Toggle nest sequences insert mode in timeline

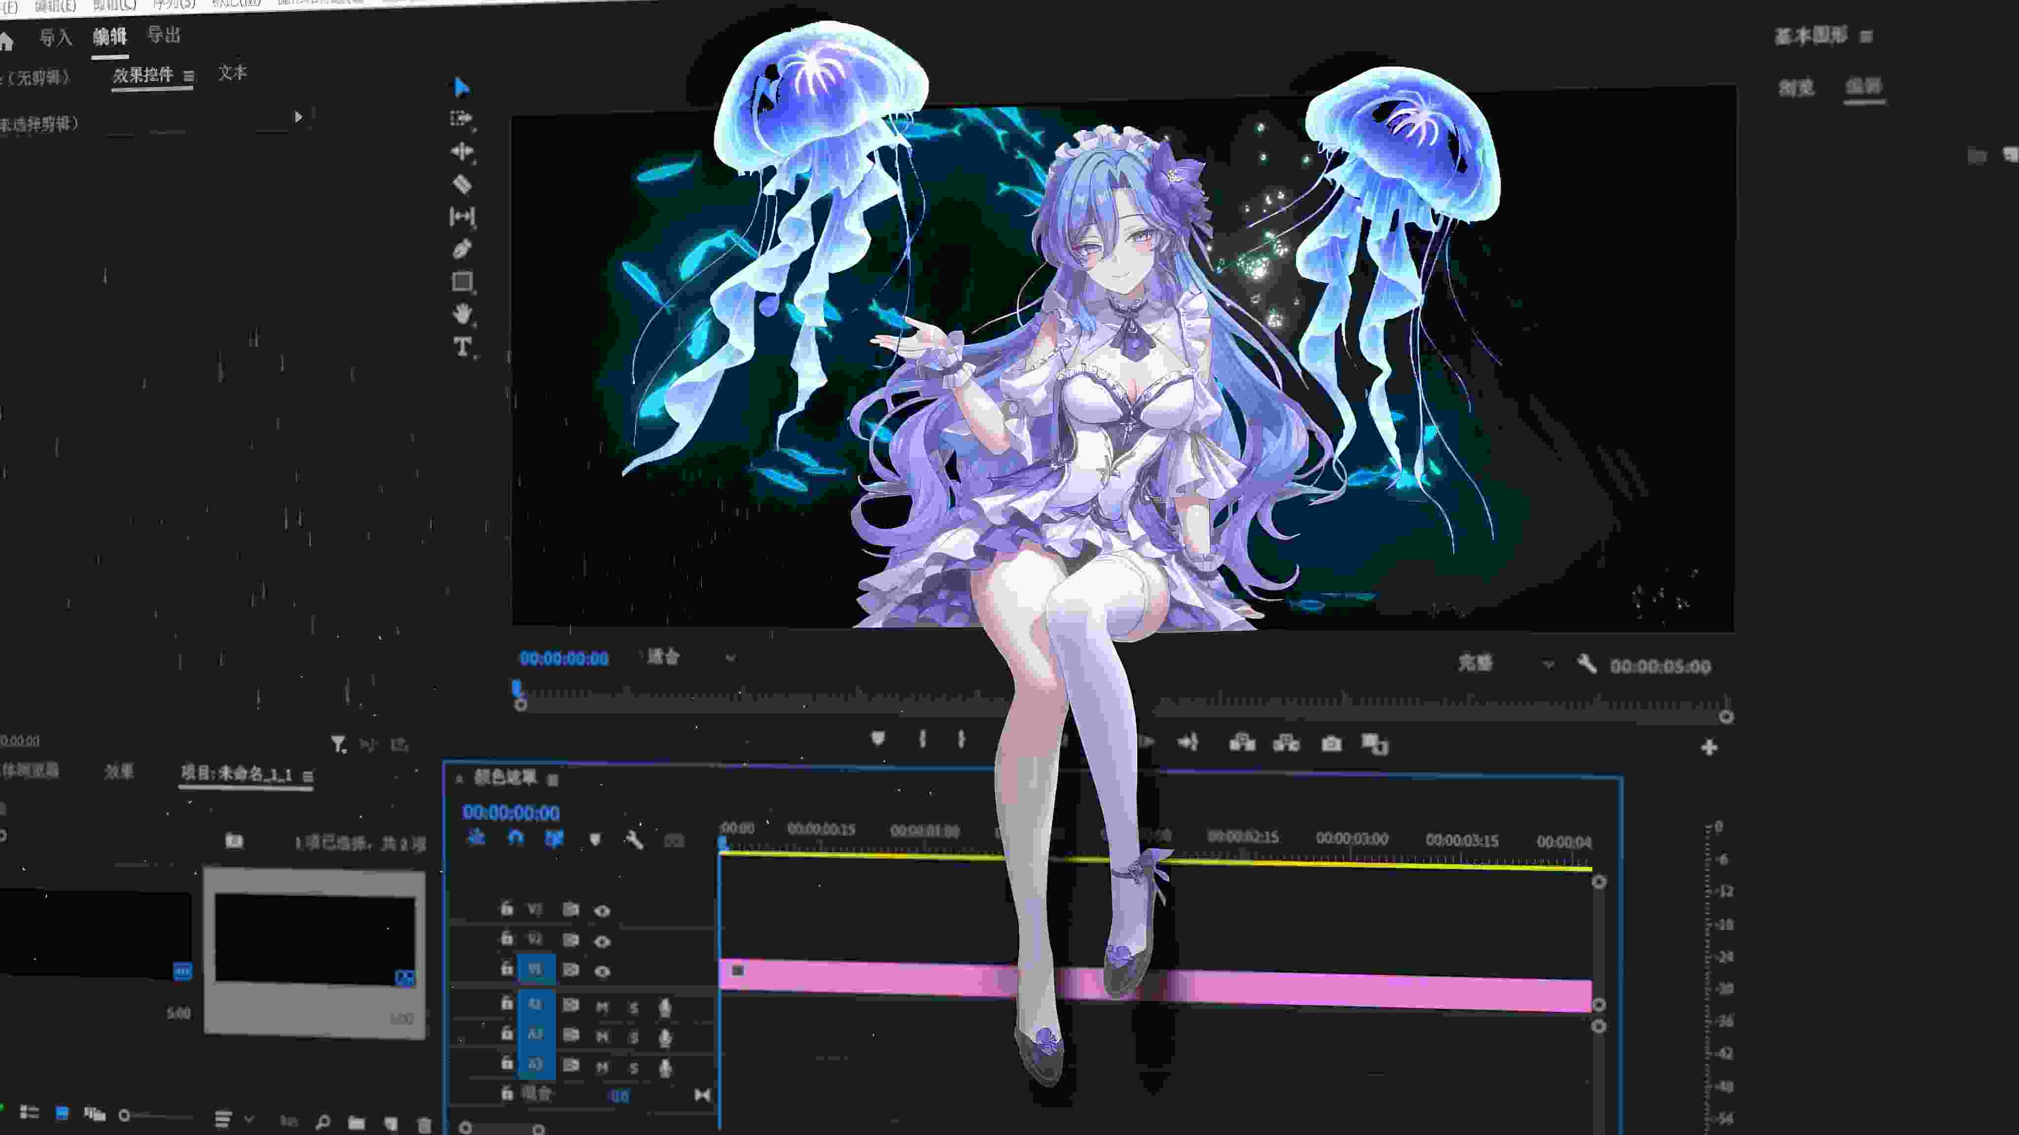[x=476, y=837]
